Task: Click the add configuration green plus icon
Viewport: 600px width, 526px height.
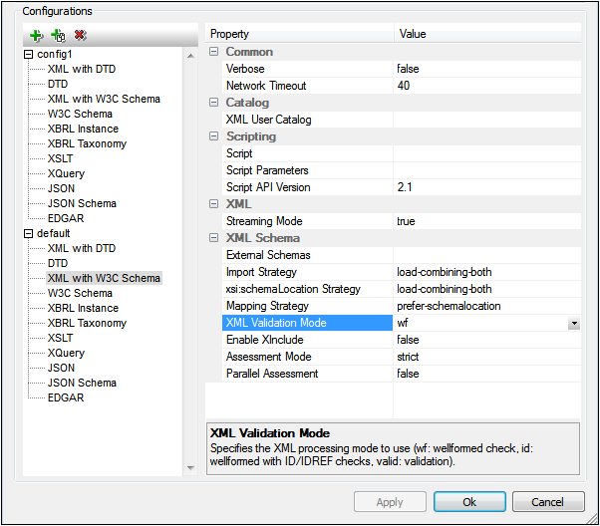Action: (37, 35)
